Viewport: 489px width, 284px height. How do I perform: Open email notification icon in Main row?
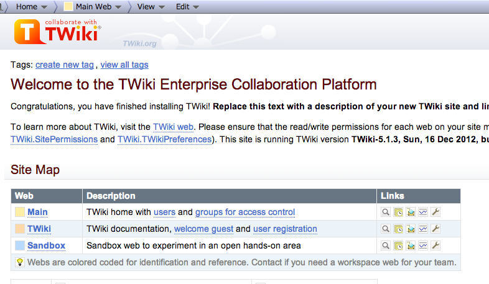click(411, 212)
